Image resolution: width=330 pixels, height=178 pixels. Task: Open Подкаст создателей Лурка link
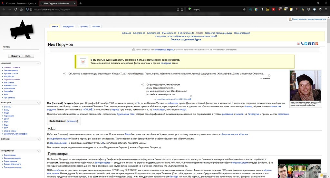186,39
